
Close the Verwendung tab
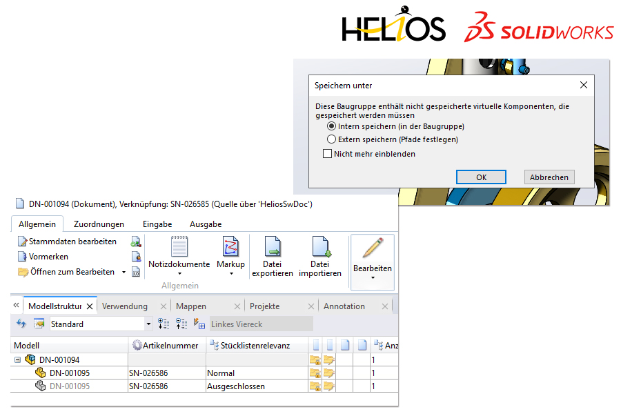[163, 306]
